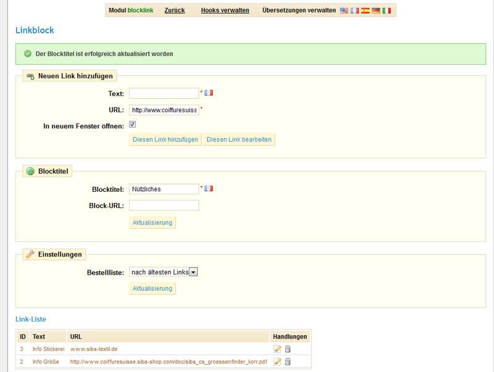This screenshot has width=494, height=372.
Task: Click Aktualisierung button under Blocktitel
Action: pyautogui.click(x=152, y=223)
